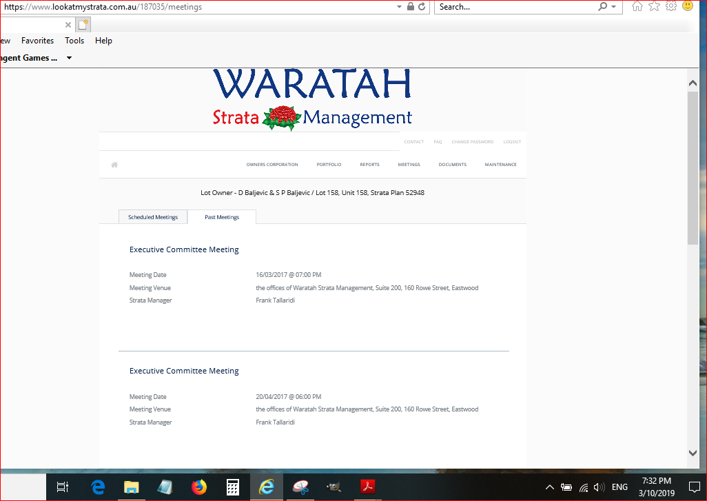Click the vertical scrollbar thumb
The width and height of the screenshot is (707, 501).
[x=693, y=167]
